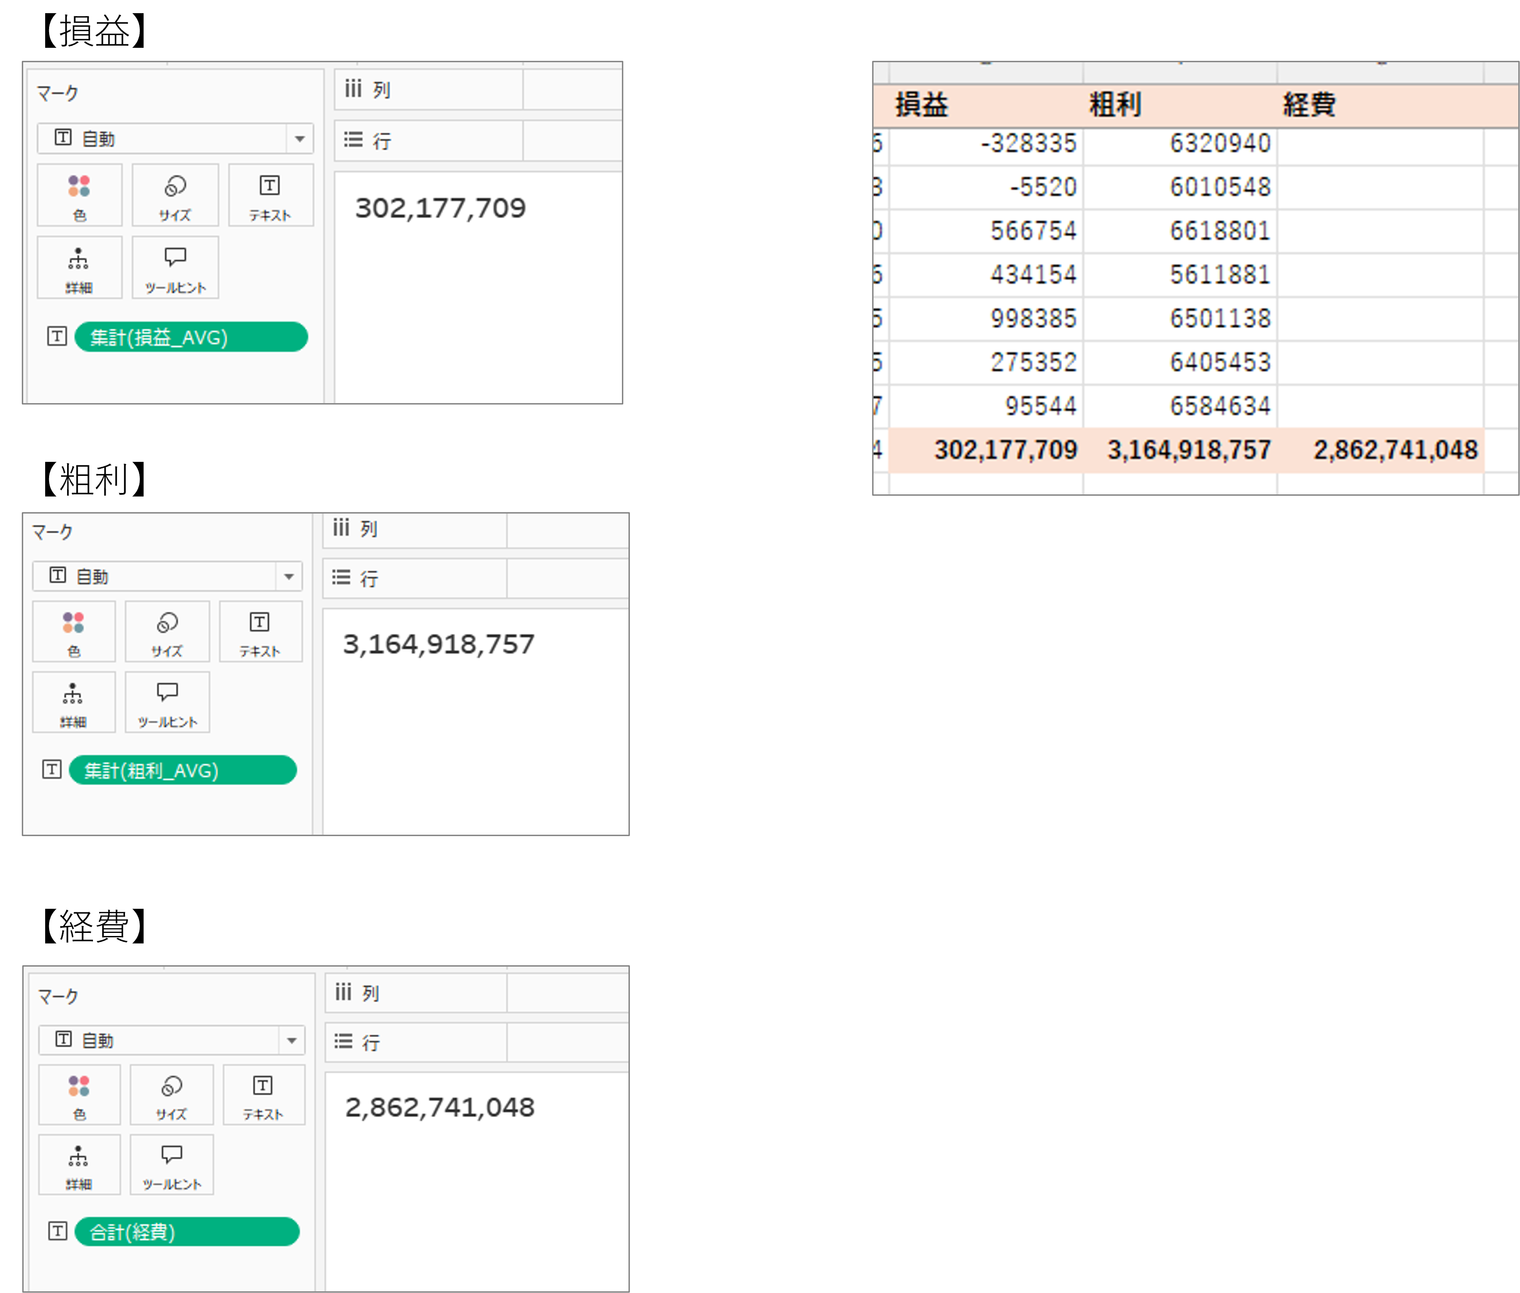Viewport: 1520px width, 1293px height.
Task: Click Color button in 粗利 marks card
Action: click(73, 631)
